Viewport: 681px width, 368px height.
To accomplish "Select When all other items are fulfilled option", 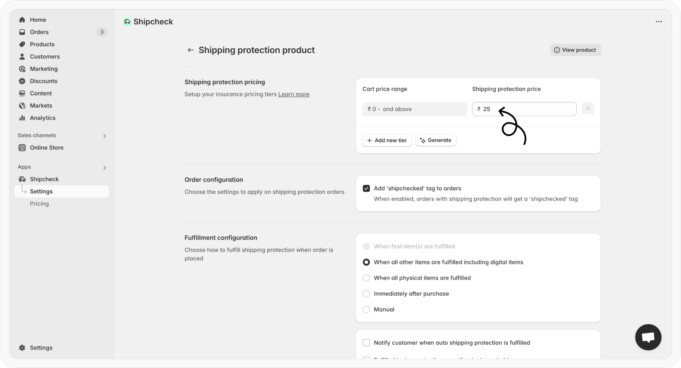I will 366,262.
